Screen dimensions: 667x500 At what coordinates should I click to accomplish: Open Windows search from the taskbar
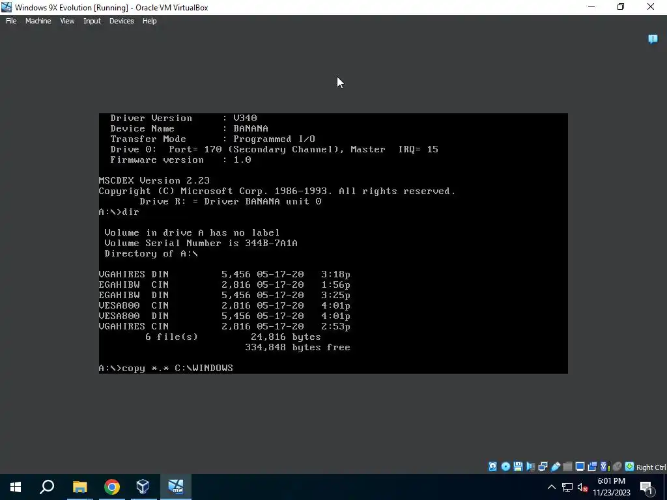(47, 487)
